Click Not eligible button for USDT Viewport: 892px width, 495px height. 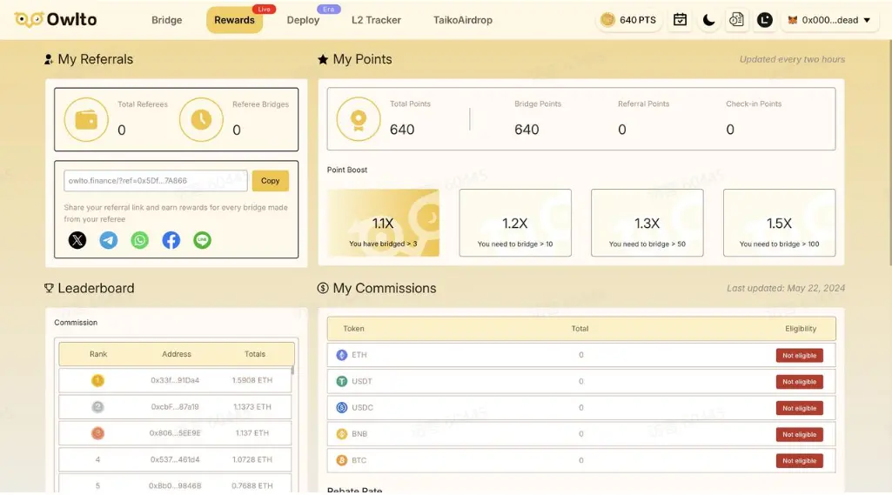point(799,381)
